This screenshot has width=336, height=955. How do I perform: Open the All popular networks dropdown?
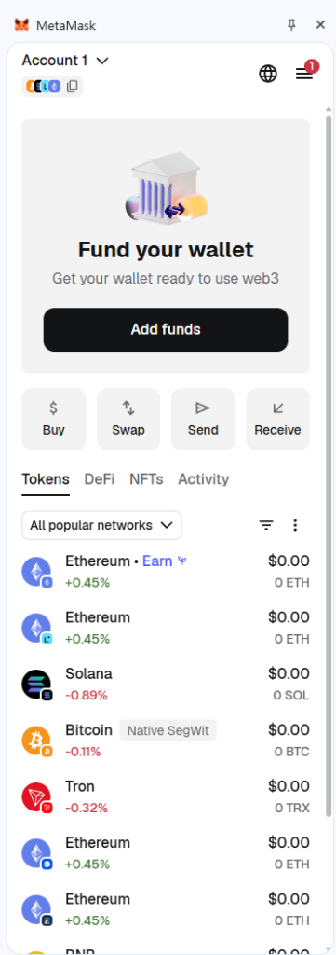(101, 525)
